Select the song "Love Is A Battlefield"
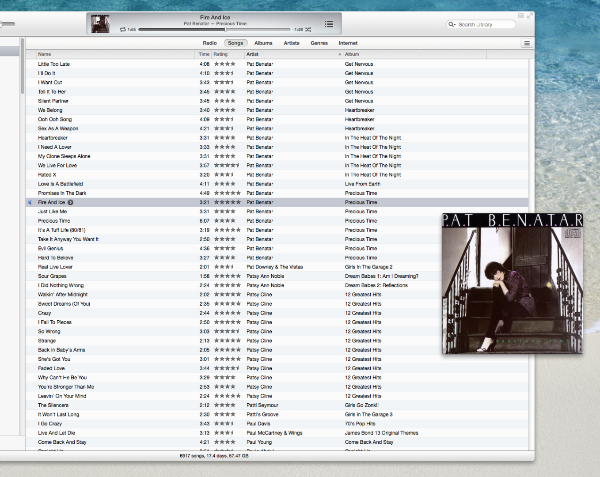Viewport: 600px width, 477px height. [x=60, y=184]
